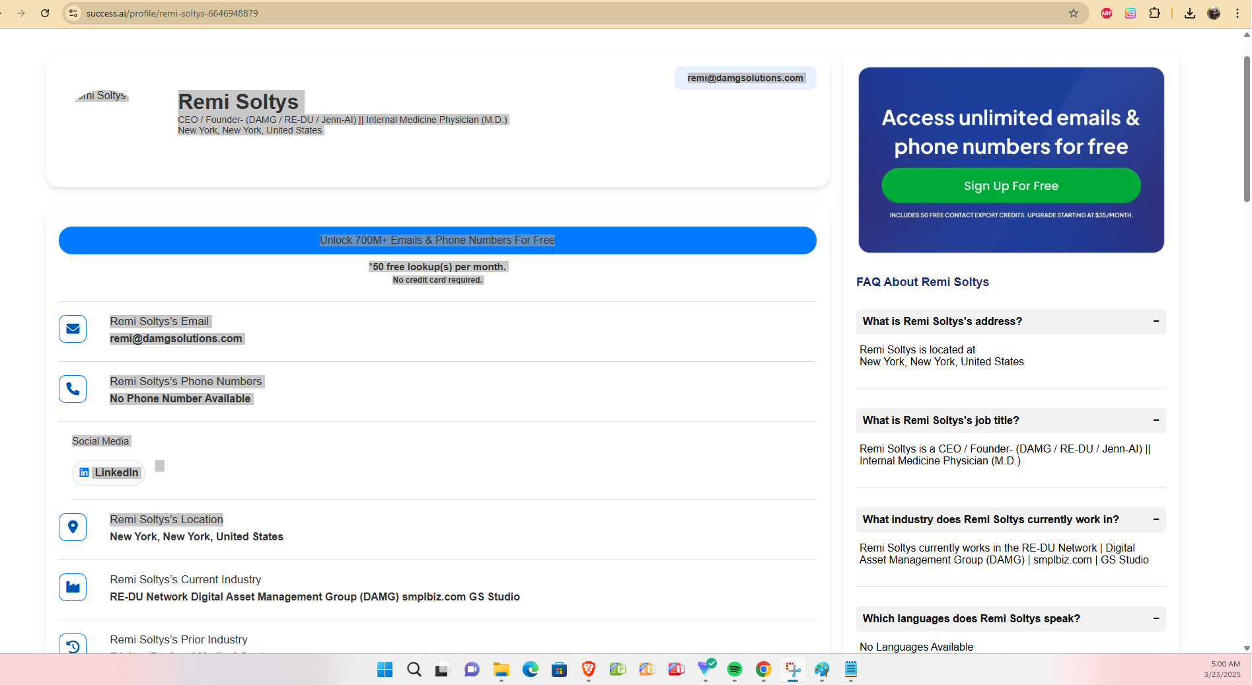
Task: Click the browser forward arrow
Action: (x=21, y=13)
